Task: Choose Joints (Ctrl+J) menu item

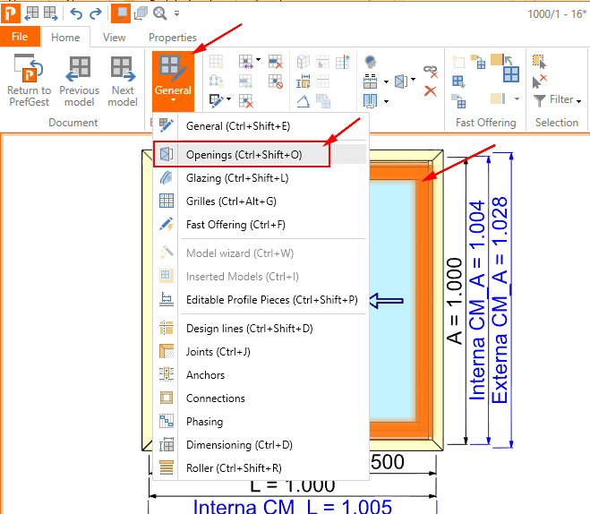Action: pos(261,351)
